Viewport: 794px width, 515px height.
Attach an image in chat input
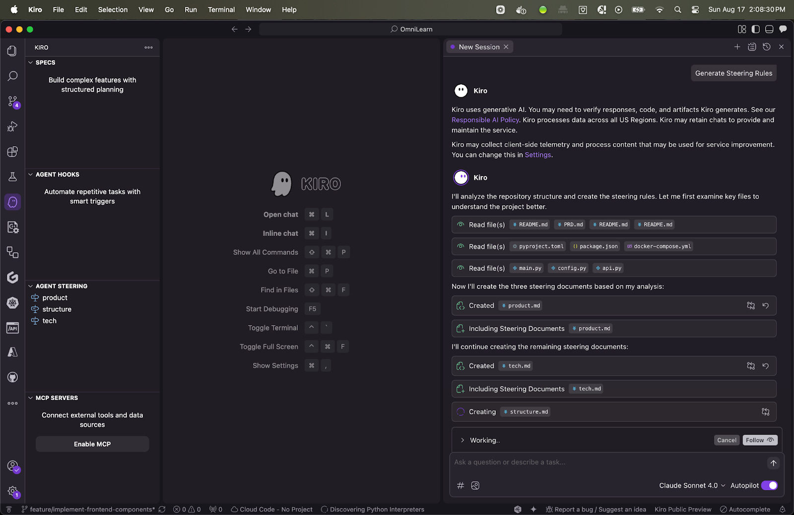475,486
